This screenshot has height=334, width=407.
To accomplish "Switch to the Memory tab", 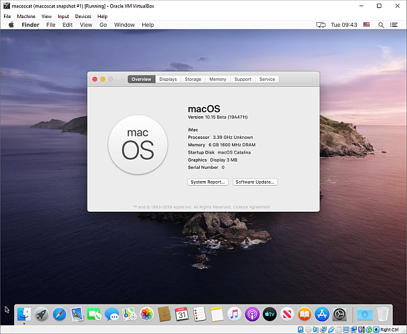I will (x=217, y=79).
